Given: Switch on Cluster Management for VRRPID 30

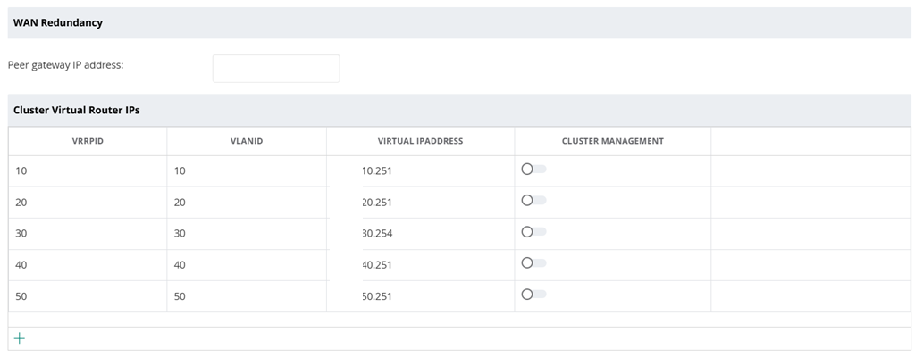Looking at the screenshot, I should (x=533, y=232).
